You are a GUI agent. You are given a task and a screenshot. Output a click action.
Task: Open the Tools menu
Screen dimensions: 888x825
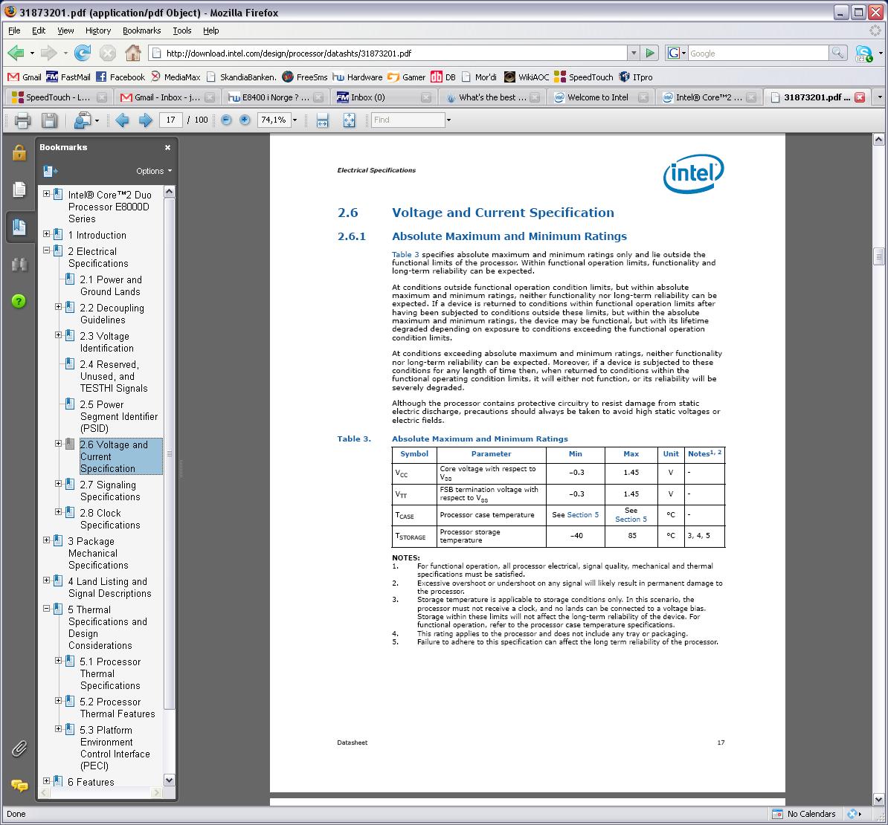click(181, 30)
